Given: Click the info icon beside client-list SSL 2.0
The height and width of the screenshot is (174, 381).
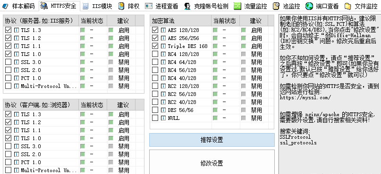Looking at the screenshot, I should [x=16, y=154].
